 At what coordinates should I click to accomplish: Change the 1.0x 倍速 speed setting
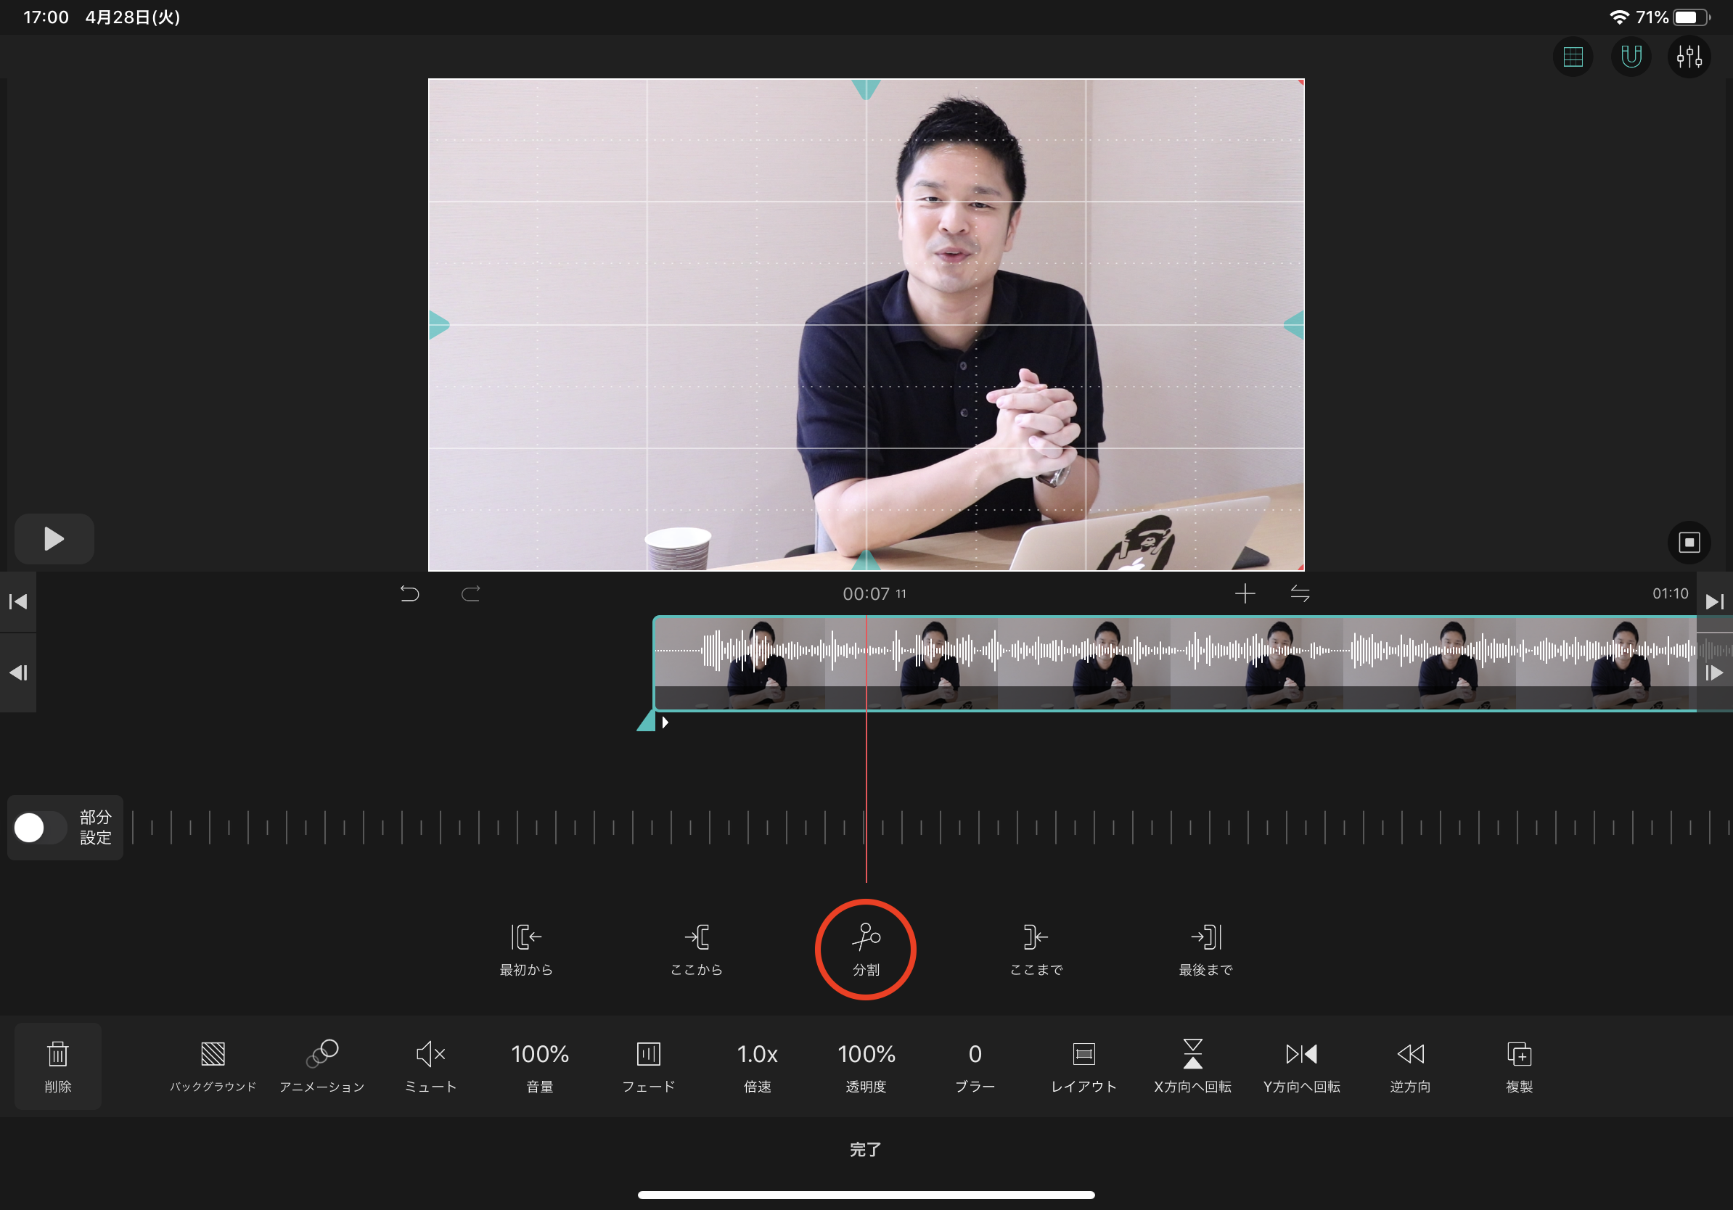coord(757,1066)
